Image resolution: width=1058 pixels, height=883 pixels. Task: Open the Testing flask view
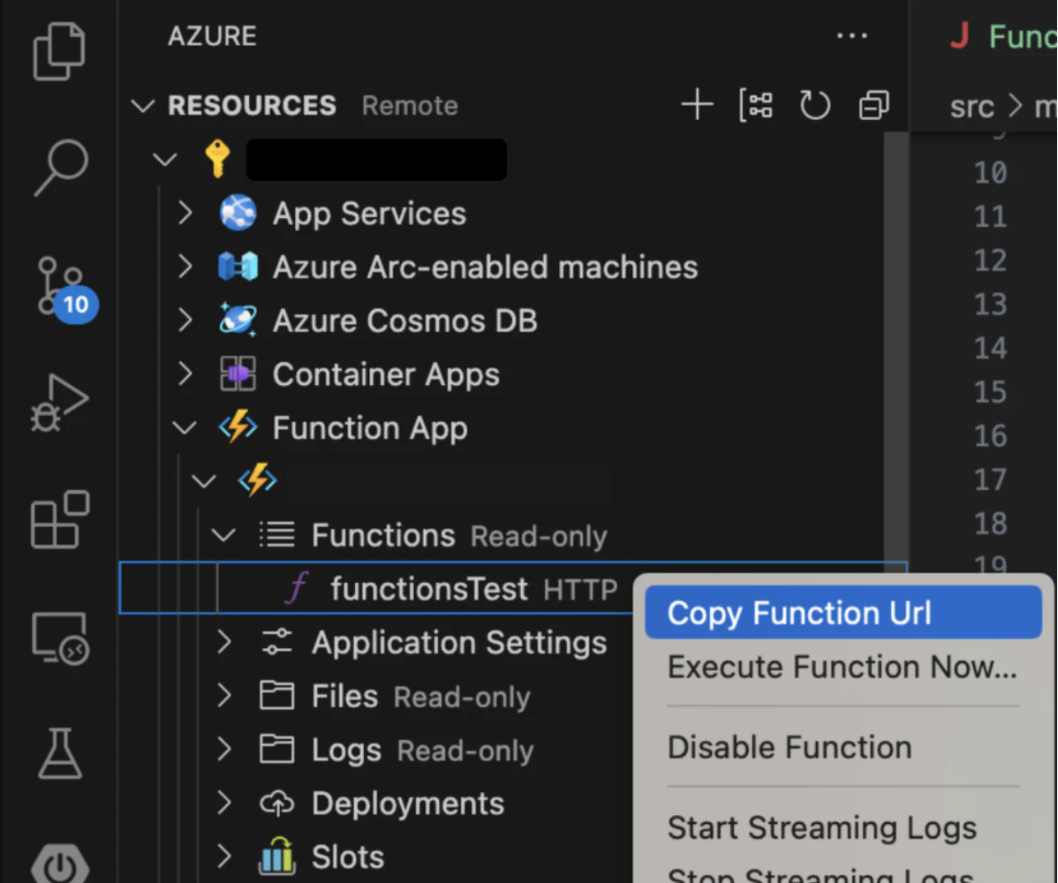point(60,753)
